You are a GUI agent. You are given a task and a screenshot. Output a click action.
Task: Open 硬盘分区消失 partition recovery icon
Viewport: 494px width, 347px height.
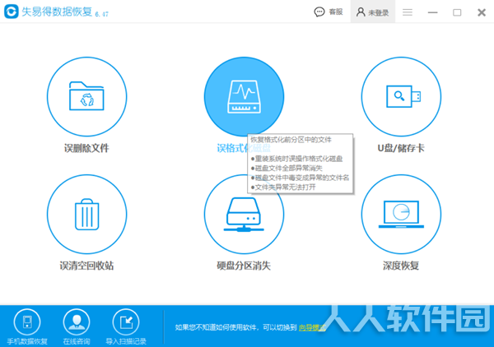[x=244, y=215]
